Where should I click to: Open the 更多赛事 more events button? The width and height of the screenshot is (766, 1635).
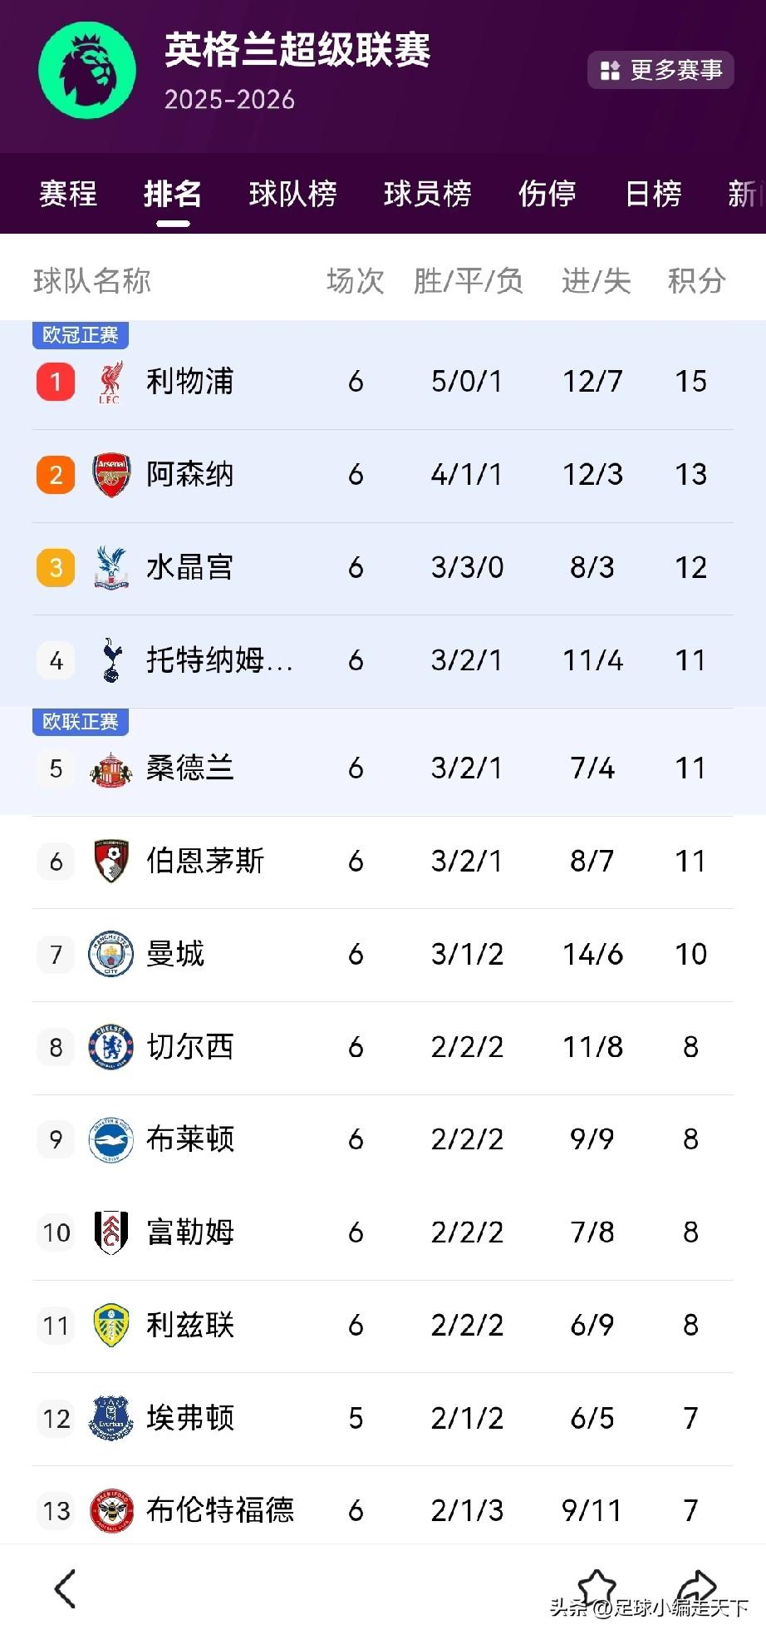[x=660, y=70]
